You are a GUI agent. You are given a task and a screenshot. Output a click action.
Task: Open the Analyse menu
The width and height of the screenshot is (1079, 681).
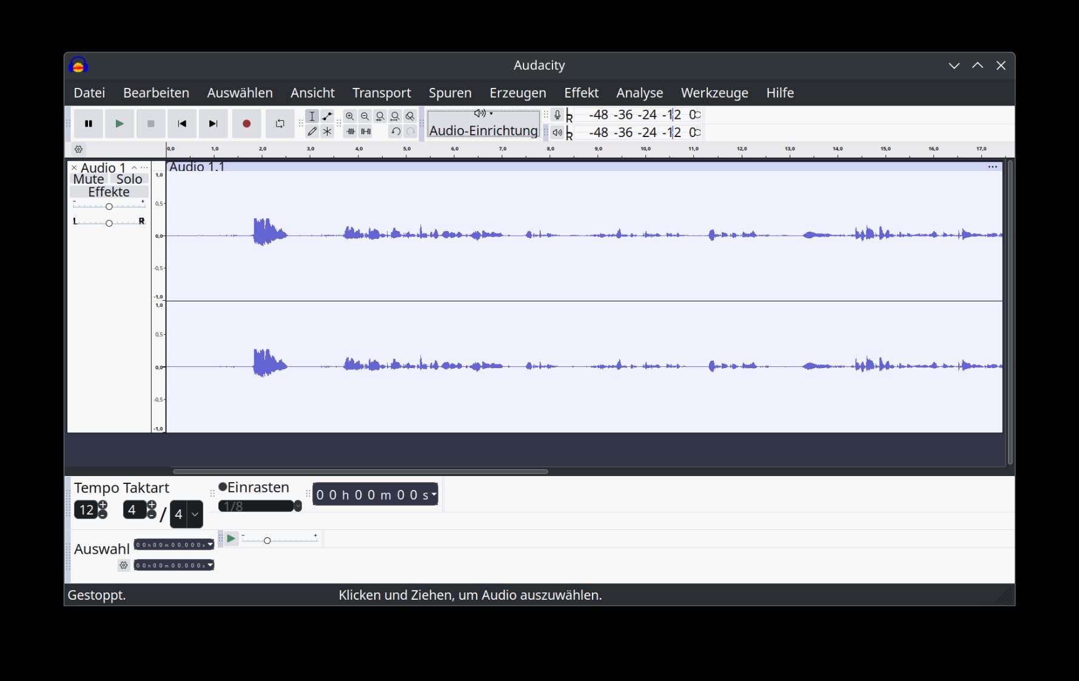click(639, 93)
